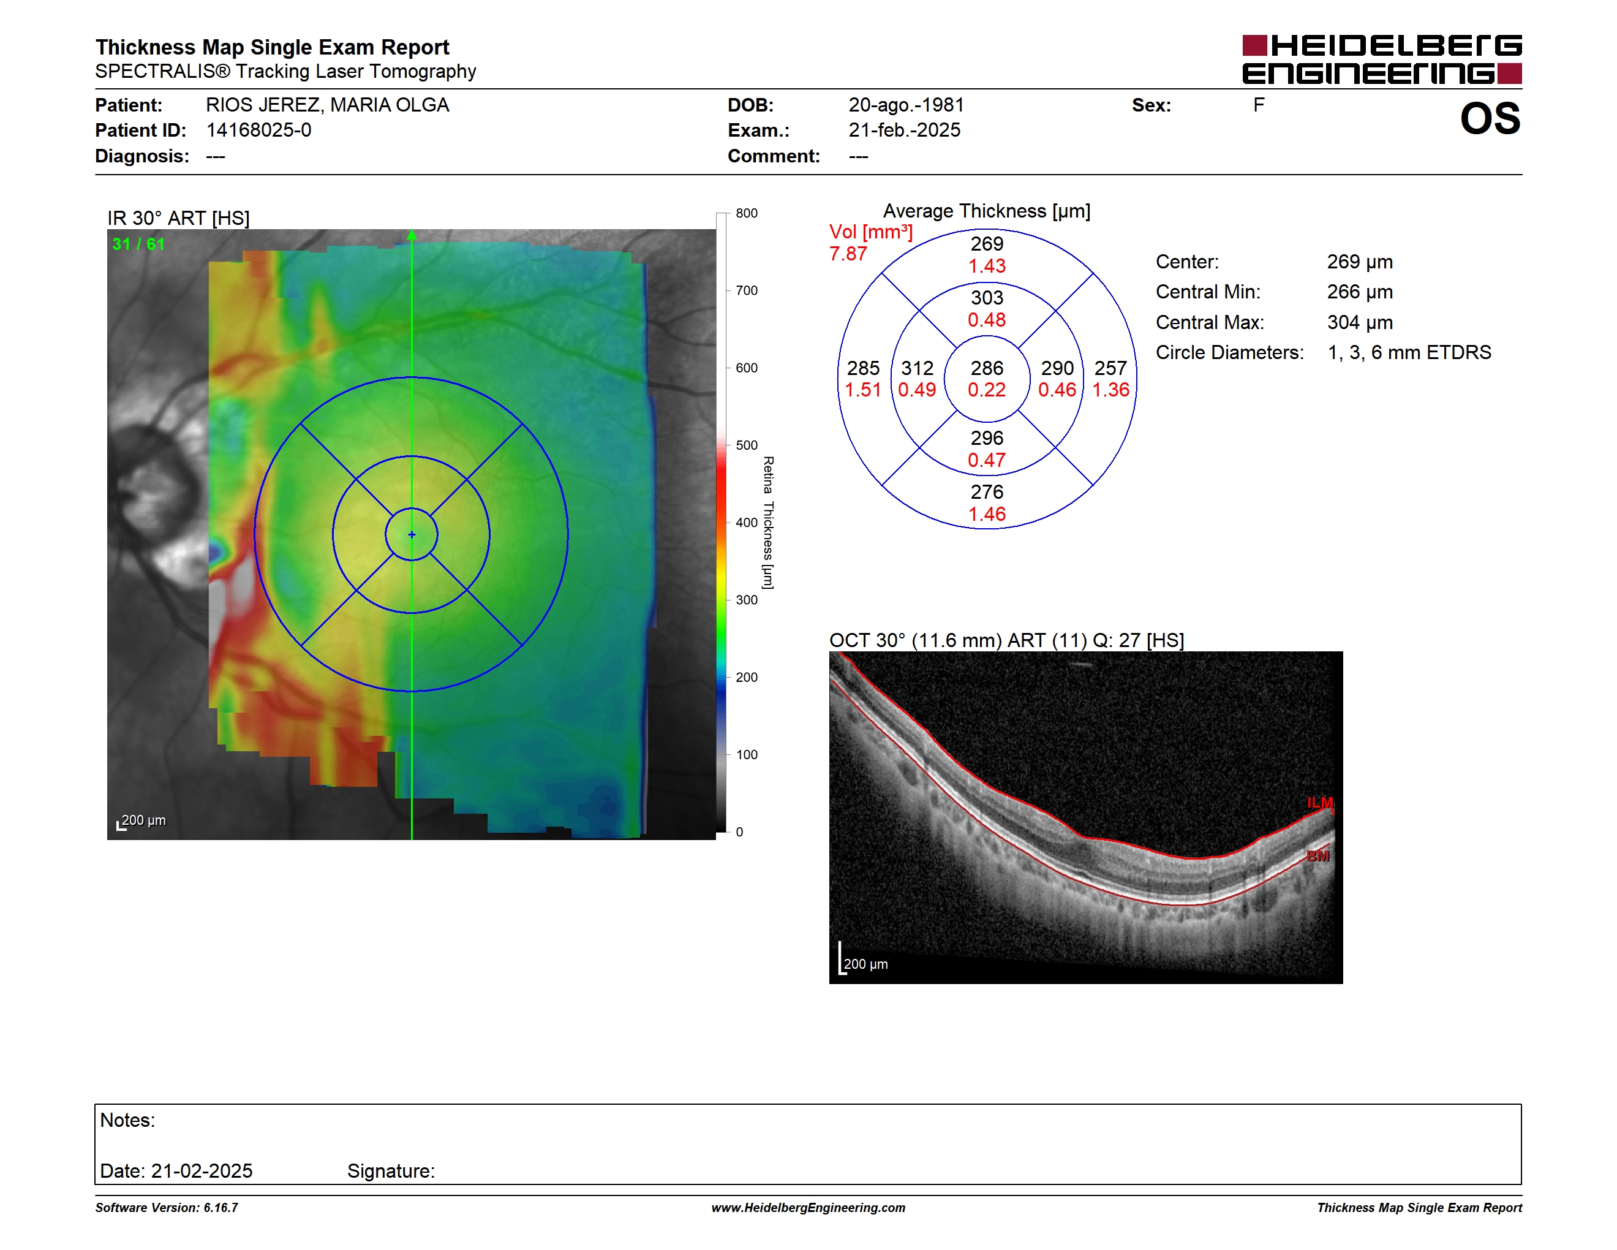
Task: Click the outer inferior thickness 276
Action: (x=987, y=493)
